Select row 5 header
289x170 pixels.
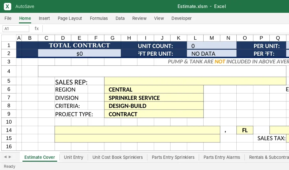[9, 81]
